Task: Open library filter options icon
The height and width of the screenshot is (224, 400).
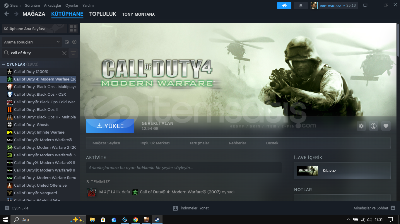Action: coord(73,53)
